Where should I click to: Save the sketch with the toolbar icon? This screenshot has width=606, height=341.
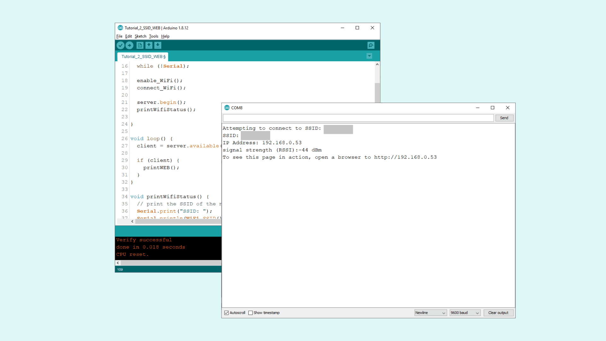click(x=158, y=45)
